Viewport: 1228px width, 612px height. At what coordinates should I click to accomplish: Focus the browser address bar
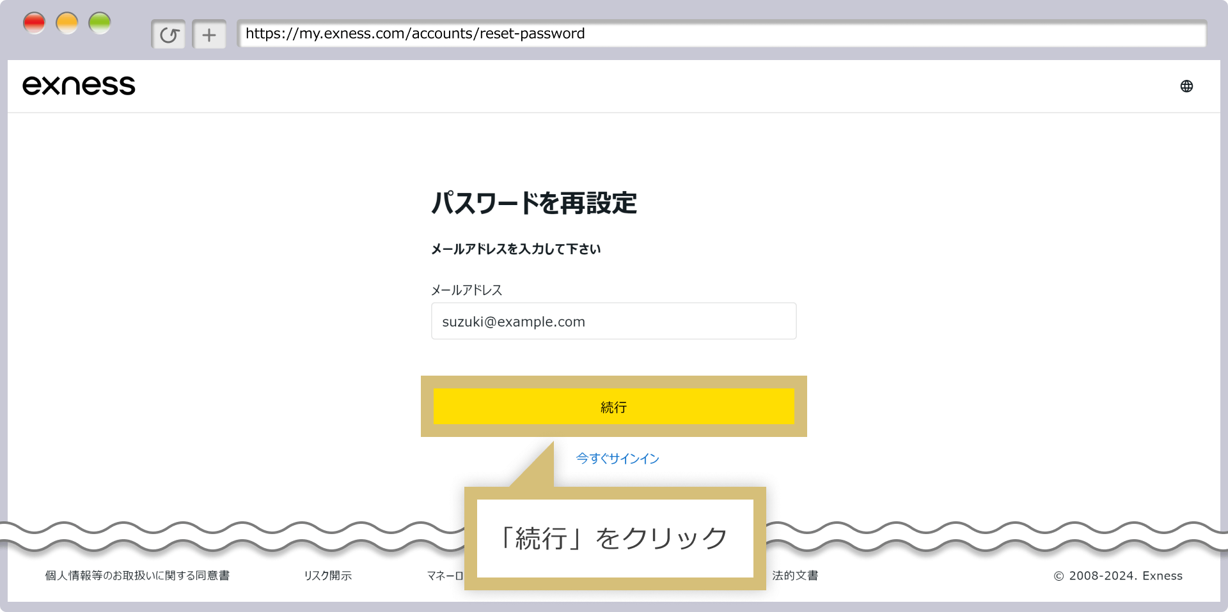click(x=721, y=34)
